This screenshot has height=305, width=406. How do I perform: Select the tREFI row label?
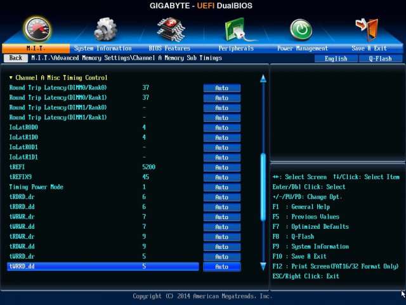click(x=17, y=166)
